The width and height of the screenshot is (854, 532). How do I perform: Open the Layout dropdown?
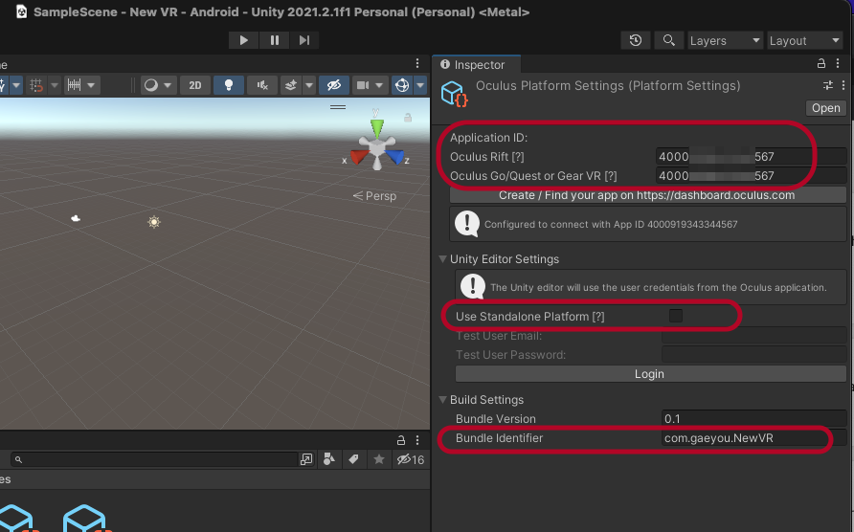click(x=804, y=41)
